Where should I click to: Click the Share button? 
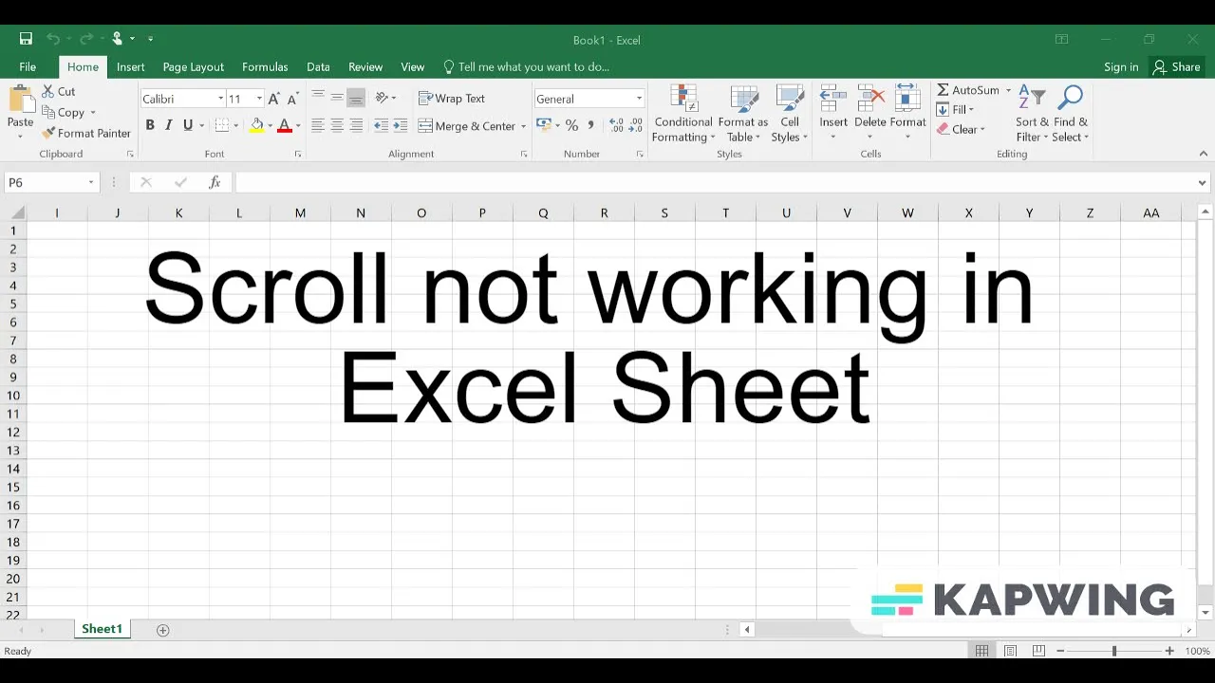(x=1177, y=66)
